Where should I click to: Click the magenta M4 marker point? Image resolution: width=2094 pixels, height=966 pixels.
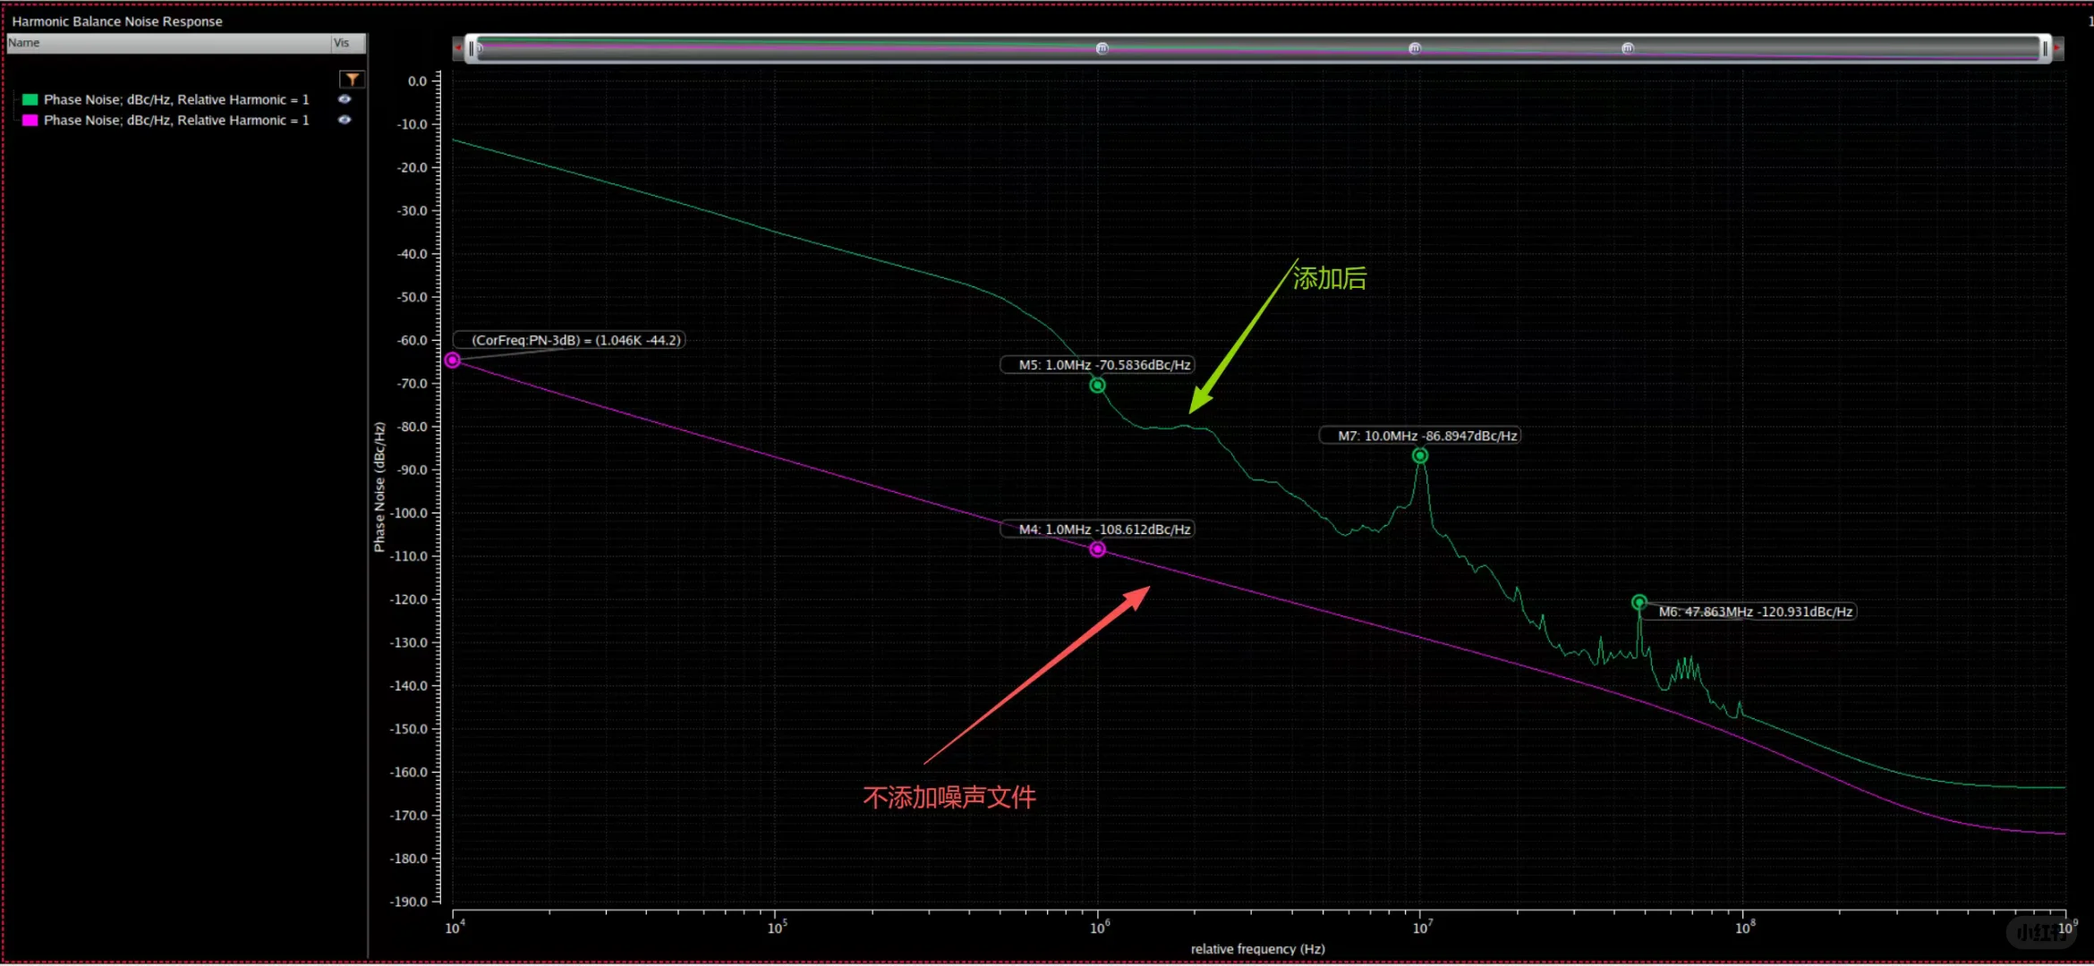click(x=1097, y=549)
